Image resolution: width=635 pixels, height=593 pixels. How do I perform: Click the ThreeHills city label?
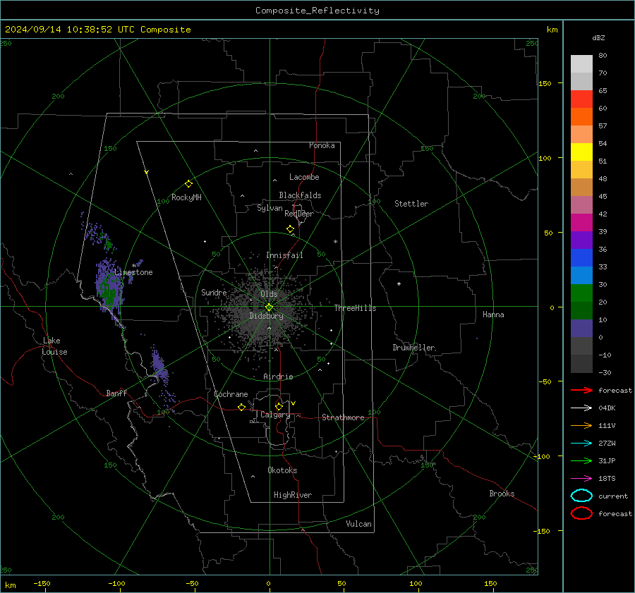click(355, 308)
